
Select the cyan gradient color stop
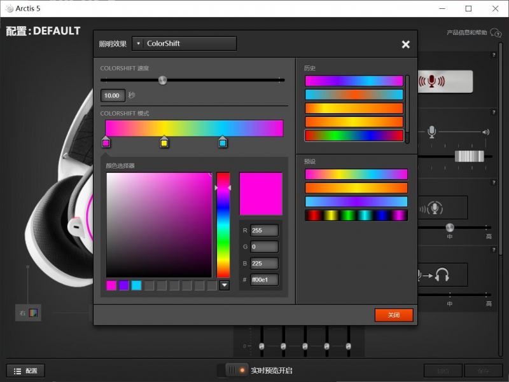(x=223, y=142)
